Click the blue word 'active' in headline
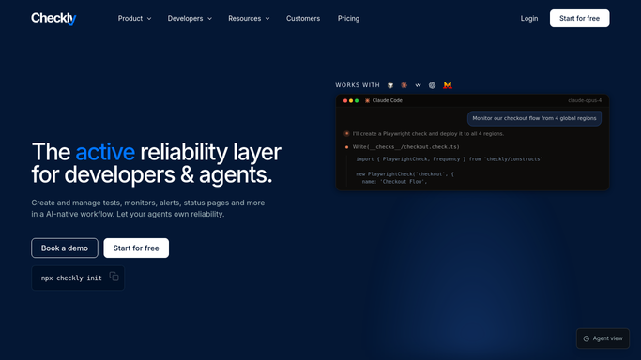 [105, 152]
